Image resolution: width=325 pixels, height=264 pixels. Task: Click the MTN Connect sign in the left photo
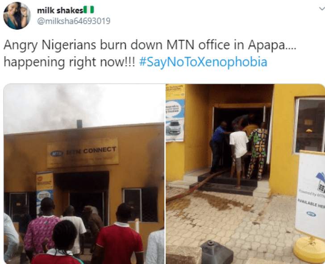click(x=83, y=153)
